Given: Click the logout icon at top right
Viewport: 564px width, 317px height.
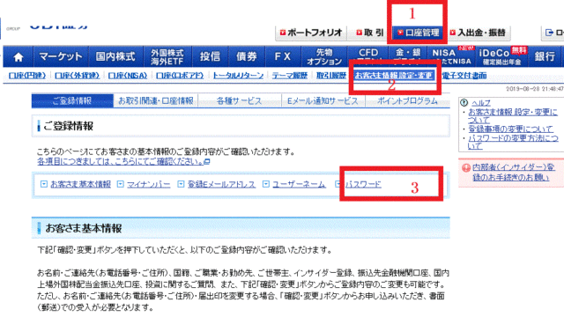Looking at the screenshot, I should pos(549,33).
